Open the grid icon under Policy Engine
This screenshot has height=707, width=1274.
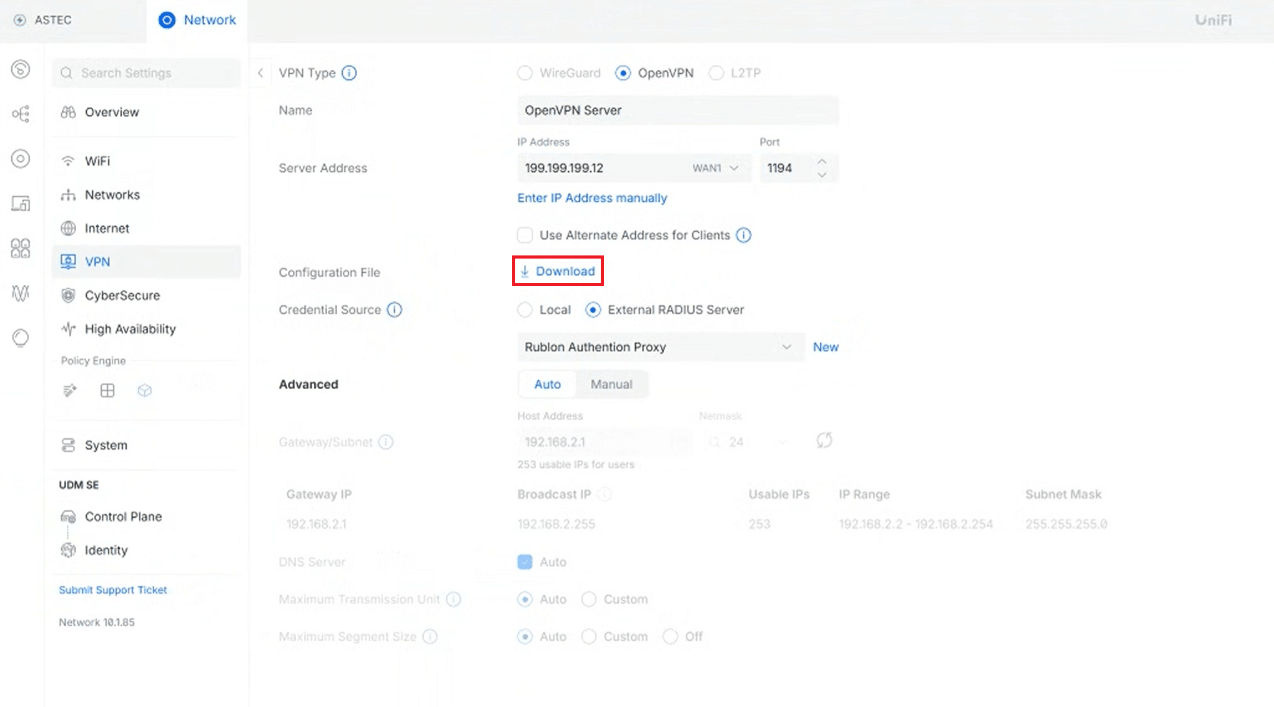pyautogui.click(x=107, y=391)
